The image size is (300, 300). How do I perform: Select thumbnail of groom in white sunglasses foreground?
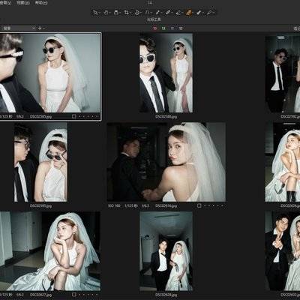(x=166, y=73)
